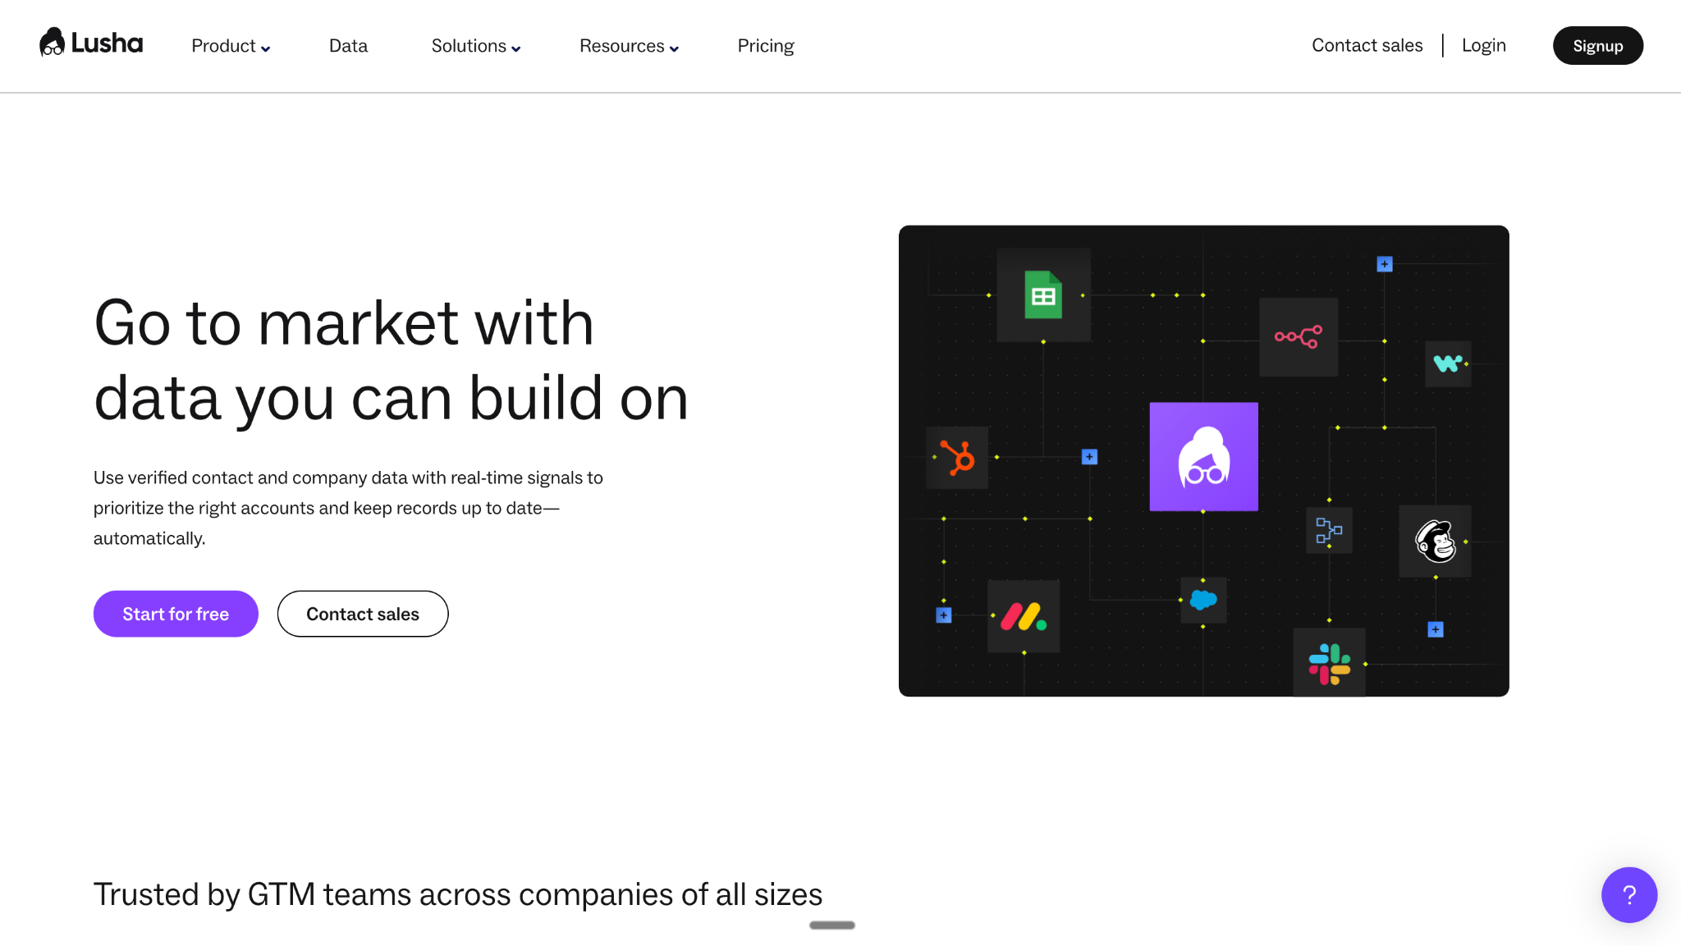The width and height of the screenshot is (1681, 946).
Task: Click the Mailchimp monkey icon
Action: (x=1435, y=542)
